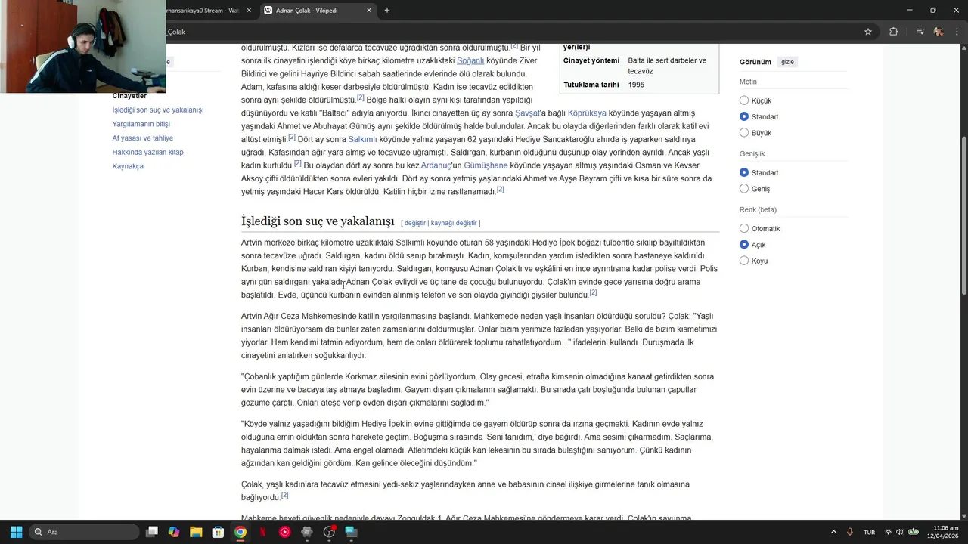Open the Chrome extensions puzzle icon
Viewport: 968px width, 544px height.
[893, 32]
